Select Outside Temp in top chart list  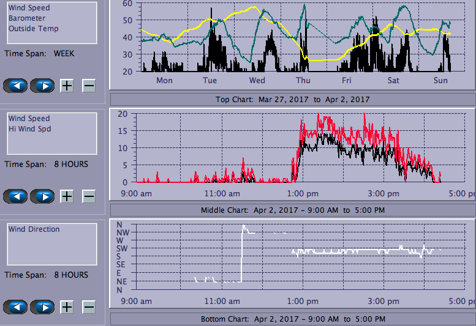tap(34, 29)
